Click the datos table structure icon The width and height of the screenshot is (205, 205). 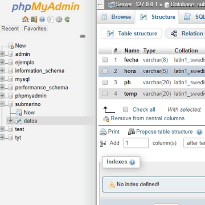[18, 121]
